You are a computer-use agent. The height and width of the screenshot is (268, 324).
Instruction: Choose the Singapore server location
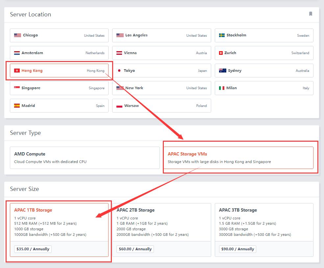[59, 88]
